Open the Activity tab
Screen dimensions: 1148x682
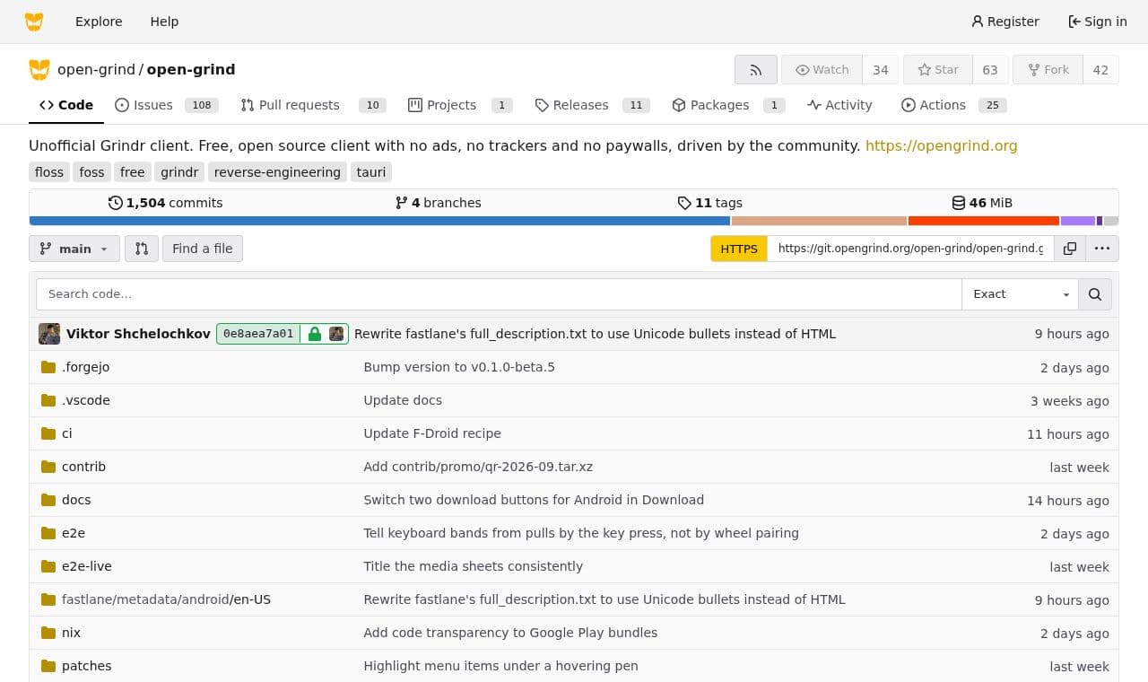(x=839, y=105)
